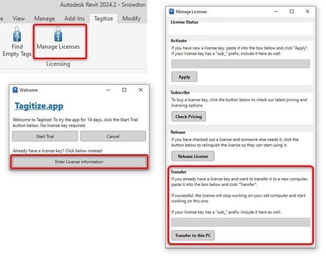Apply the entered license key
Viewport: 326px width, 257px height.
(x=184, y=77)
